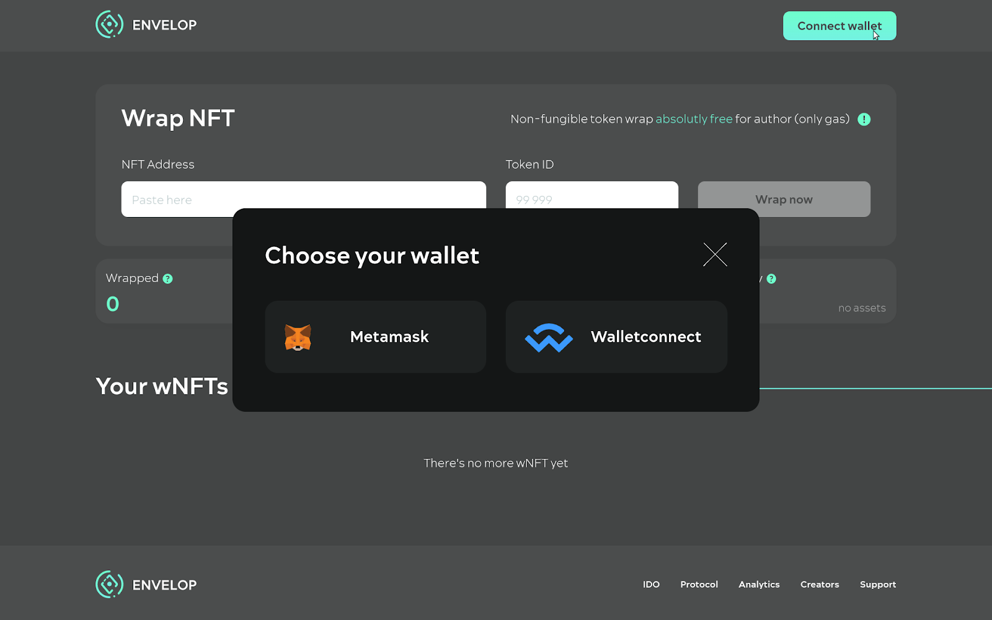Click the Wrap now button
Screen dimensions: 992x620
coord(784,199)
